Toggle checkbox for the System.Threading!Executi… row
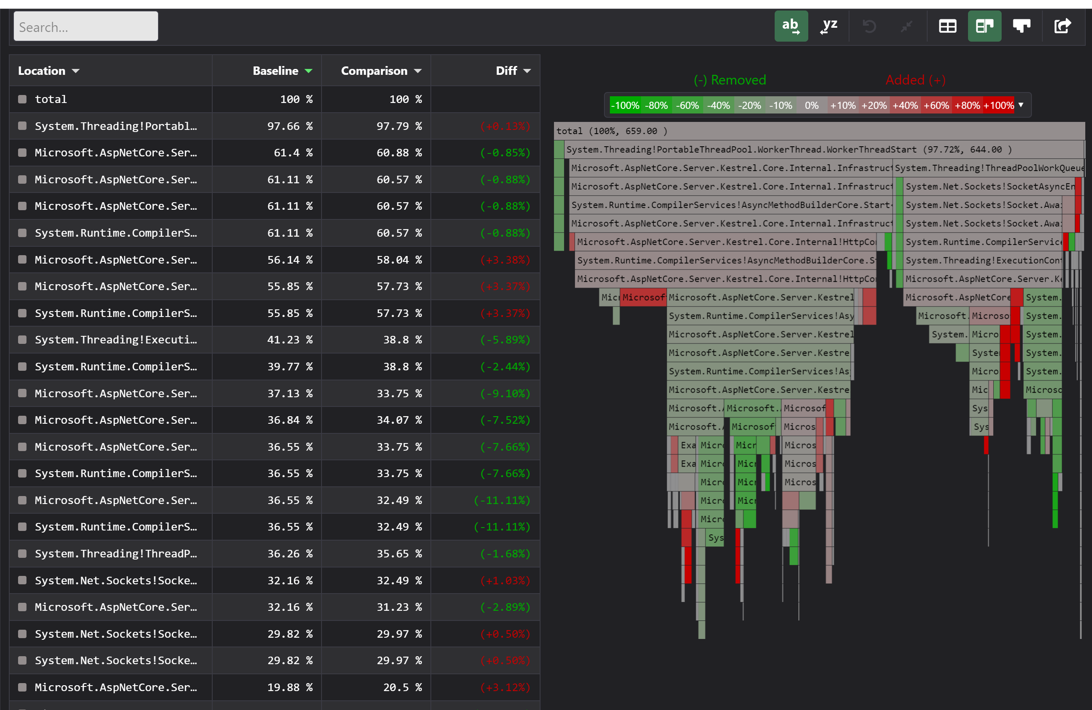1092x710 pixels. 22,340
